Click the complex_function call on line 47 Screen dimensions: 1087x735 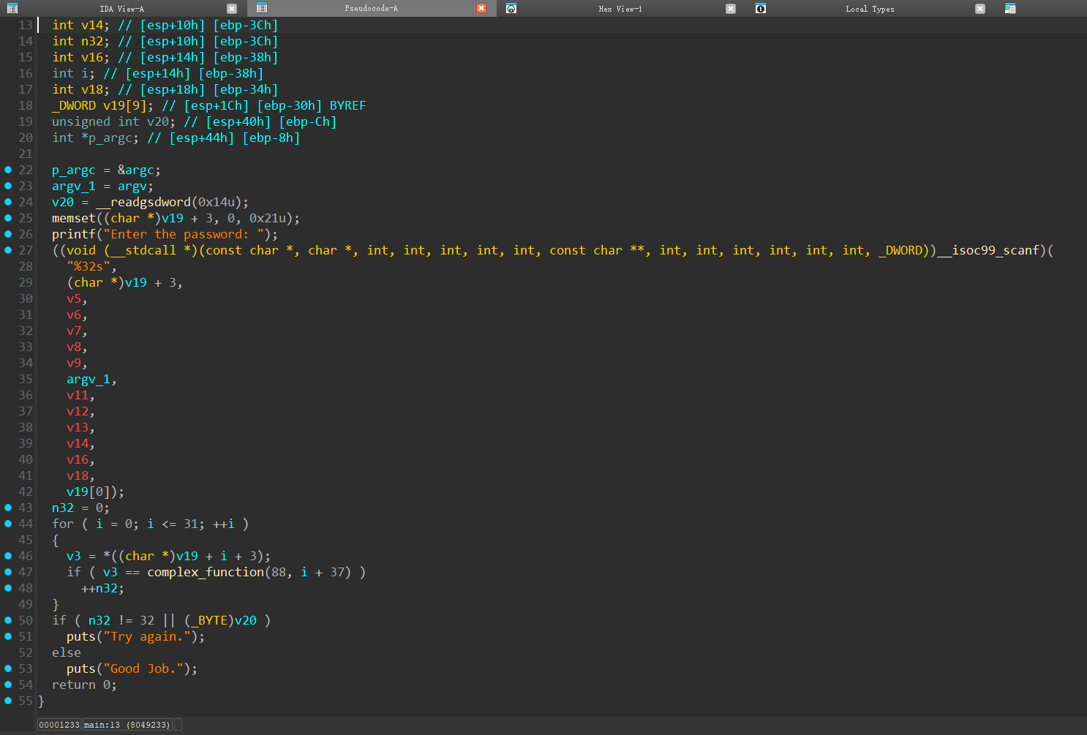[206, 572]
